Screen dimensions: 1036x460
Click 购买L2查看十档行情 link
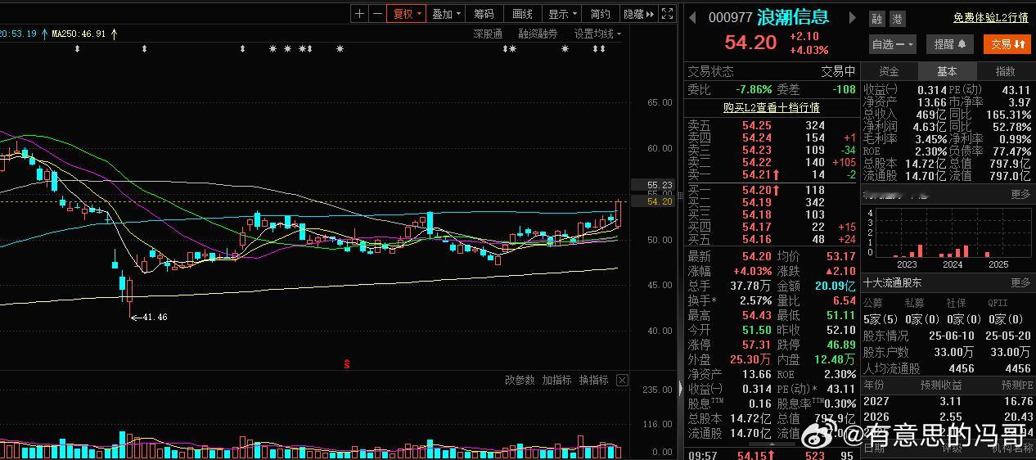point(771,107)
